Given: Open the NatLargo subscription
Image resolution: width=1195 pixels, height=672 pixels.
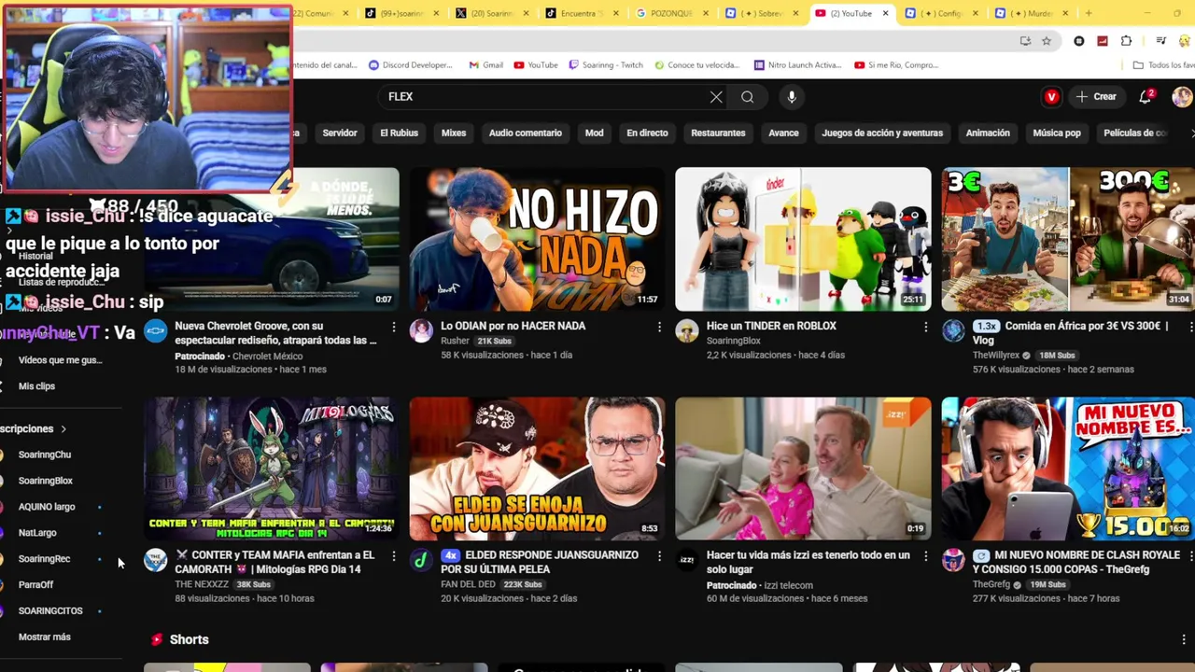Looking at the screenshot, I should [37, 533].
